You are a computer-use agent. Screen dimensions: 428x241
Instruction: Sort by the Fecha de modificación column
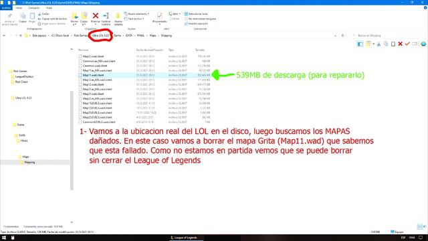pyautogui.click(x=150, y=50)
